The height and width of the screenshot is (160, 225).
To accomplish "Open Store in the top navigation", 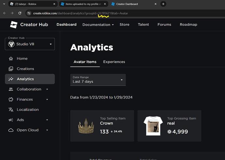I will (x=125, y=24).
